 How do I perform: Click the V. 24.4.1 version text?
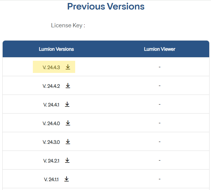pos(51,105)
